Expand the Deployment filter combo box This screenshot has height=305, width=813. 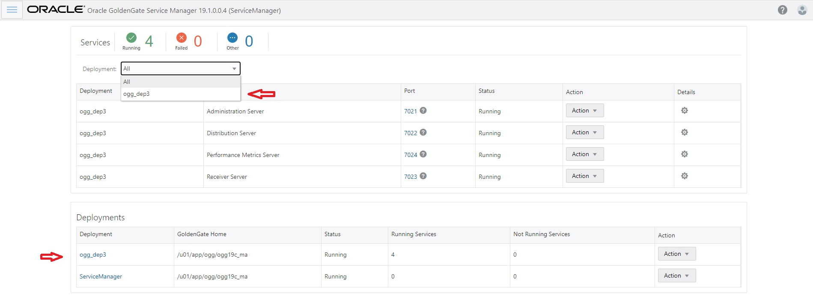(x=180, y=68)
